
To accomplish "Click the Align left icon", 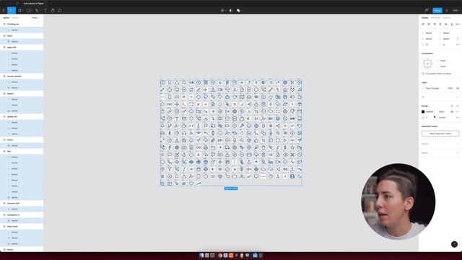I will pos(423,24).
